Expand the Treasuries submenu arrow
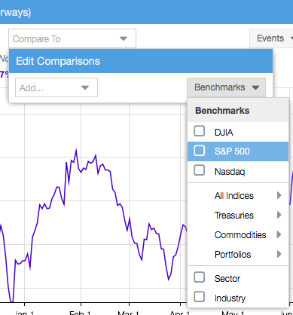293x315 pixels. [x=279, y=215]
